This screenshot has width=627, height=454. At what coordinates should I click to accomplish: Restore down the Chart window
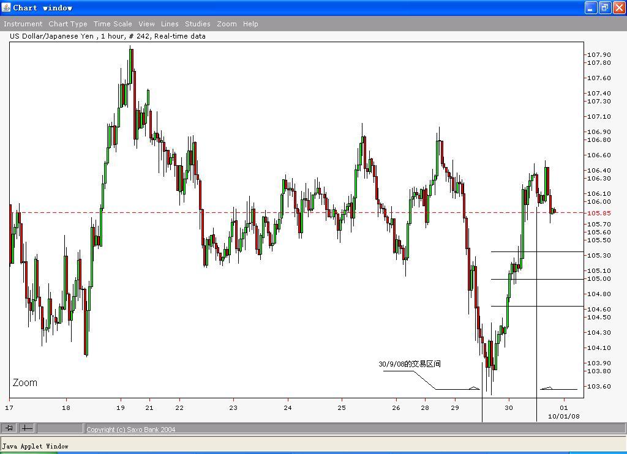point(605,7)
